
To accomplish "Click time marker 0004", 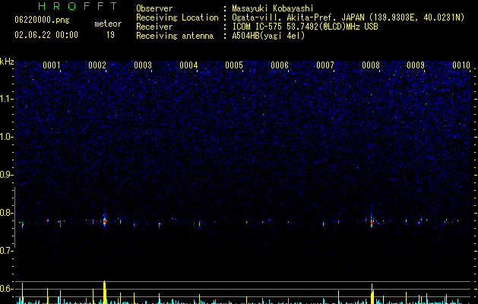I will coord(188,65).
